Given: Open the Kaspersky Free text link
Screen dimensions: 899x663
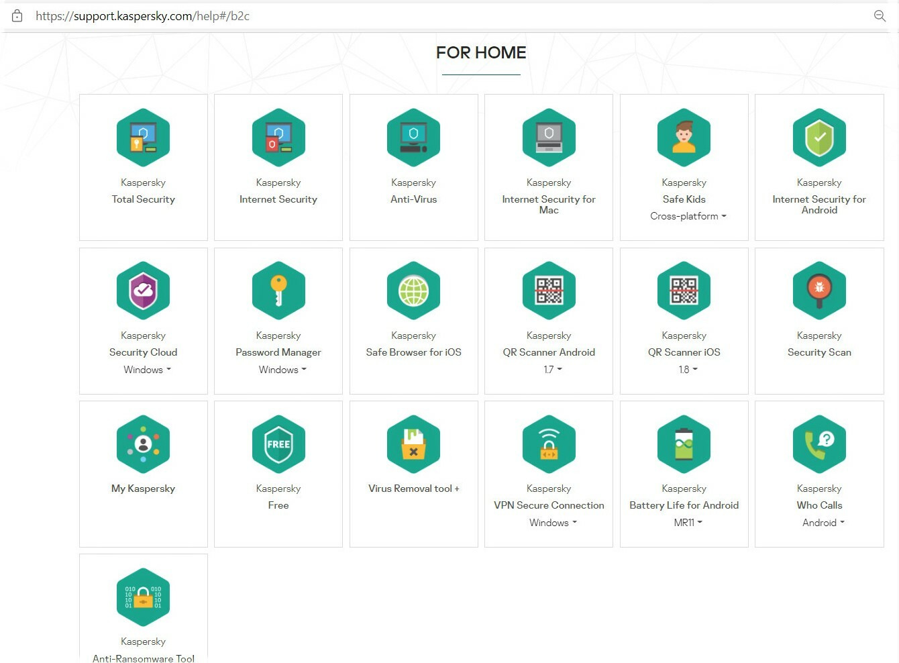Looking at the screenshot, I should click(x=278, y=505).
